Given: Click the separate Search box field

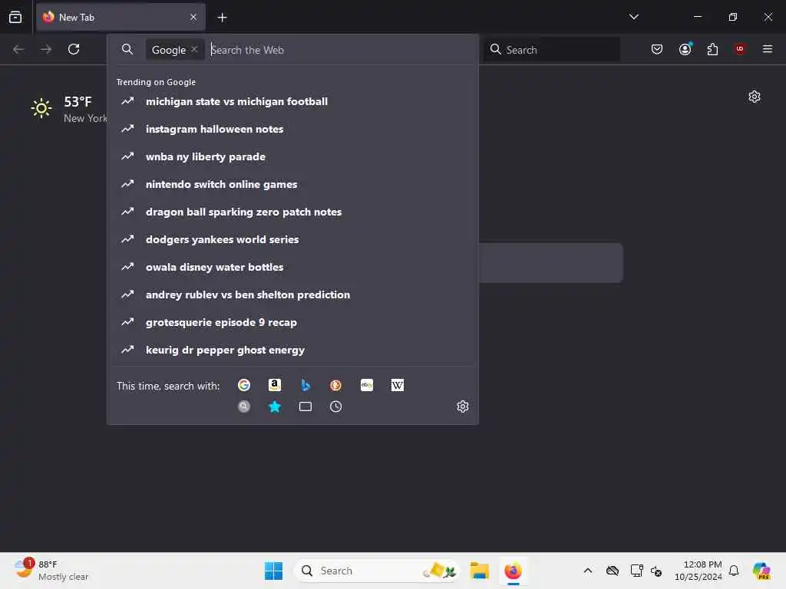Looking at the screenshot, I should (551, 50).
